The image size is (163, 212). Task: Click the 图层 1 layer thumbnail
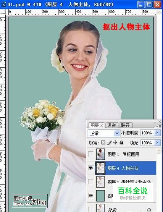click(100, 154)
